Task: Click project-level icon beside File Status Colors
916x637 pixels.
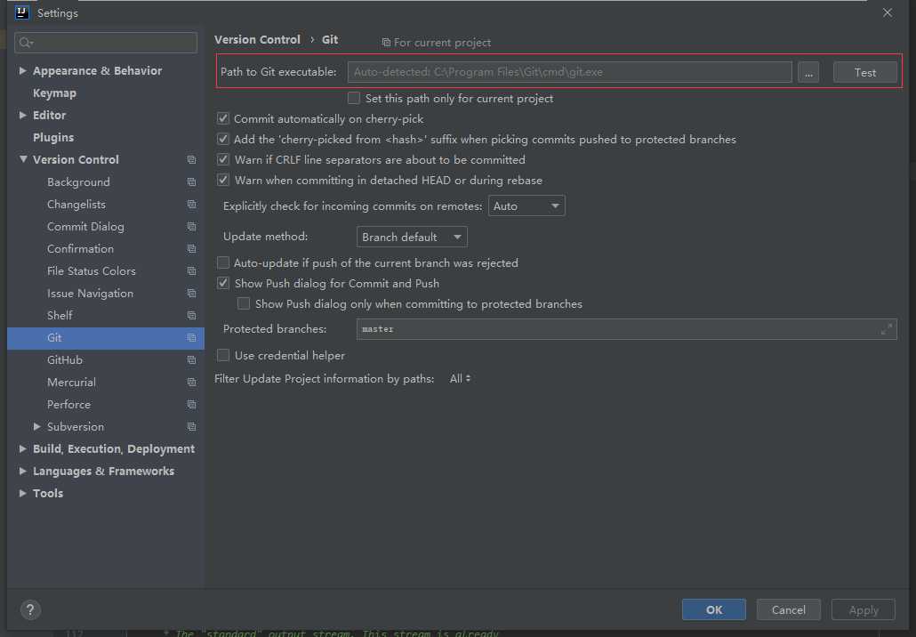Action: pos(191,270)
